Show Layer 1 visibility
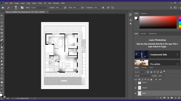 (x=135, y=82)
